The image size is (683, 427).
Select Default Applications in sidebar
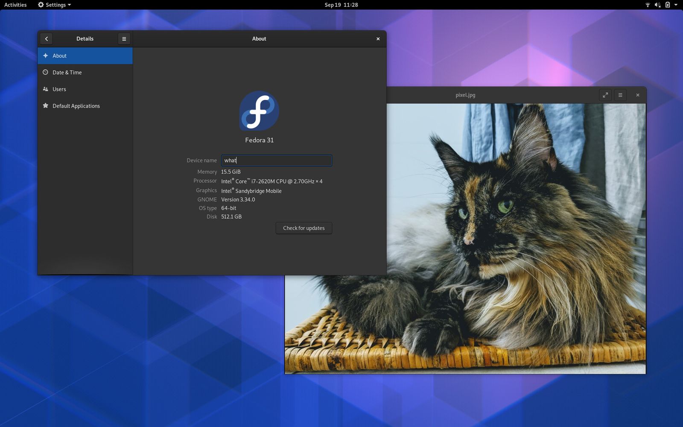[x=76, y=105]
